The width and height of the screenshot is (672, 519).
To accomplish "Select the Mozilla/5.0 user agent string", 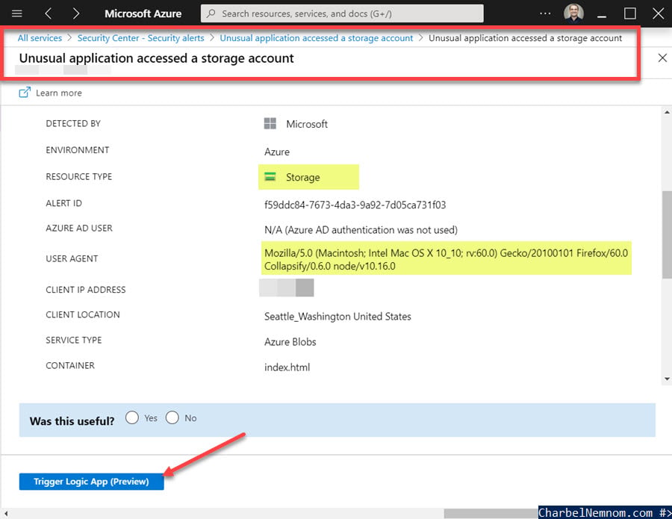I will [446, 259].
